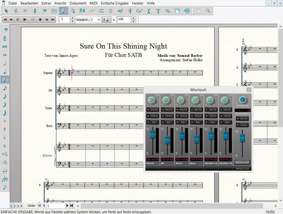
Task: Open the Einfache Eingabe menu
Action: [x=115, y=3]
